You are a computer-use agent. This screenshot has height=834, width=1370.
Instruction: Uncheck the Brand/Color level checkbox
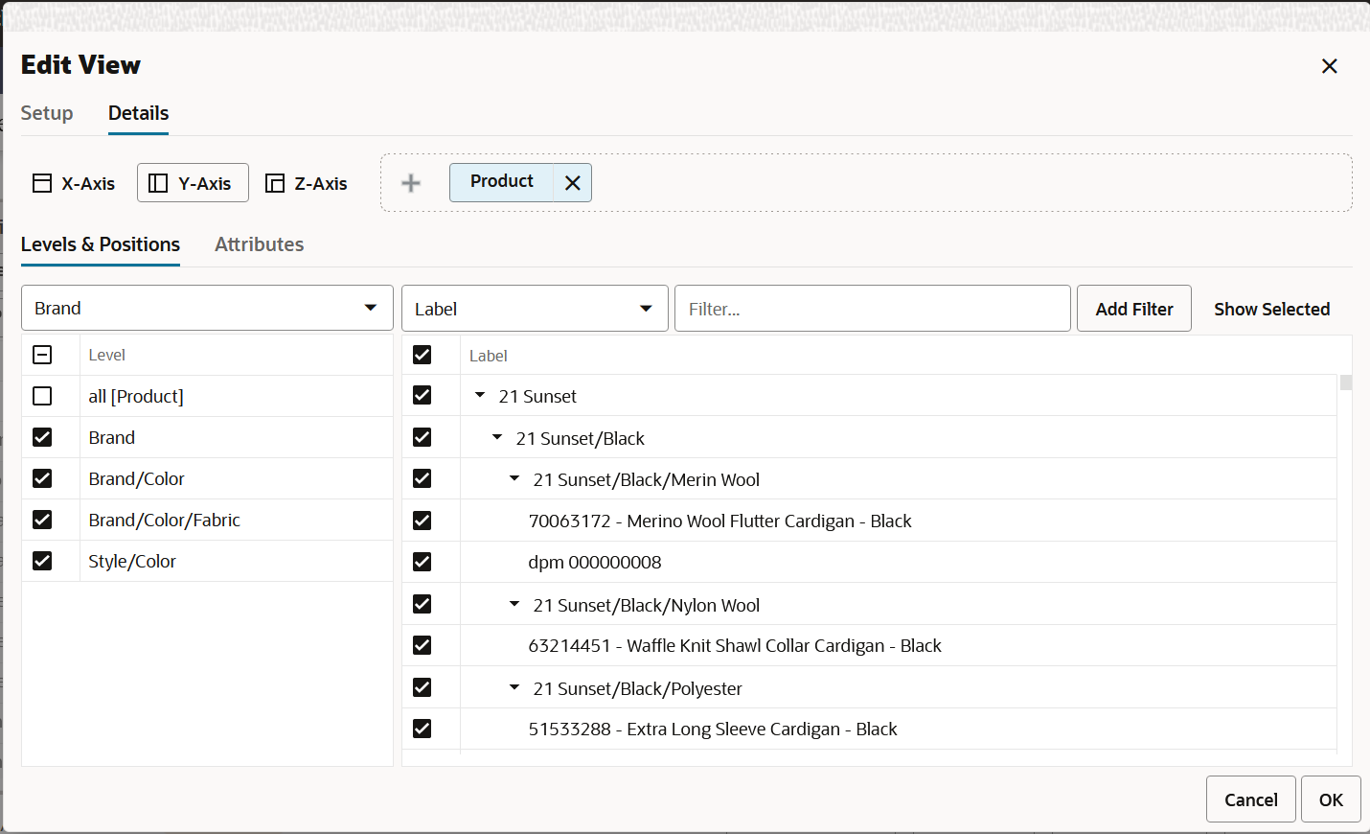(42, 478)
